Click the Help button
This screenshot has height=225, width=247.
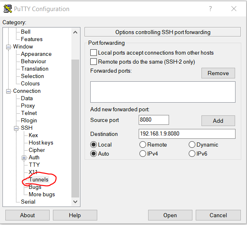click(75, 215)
